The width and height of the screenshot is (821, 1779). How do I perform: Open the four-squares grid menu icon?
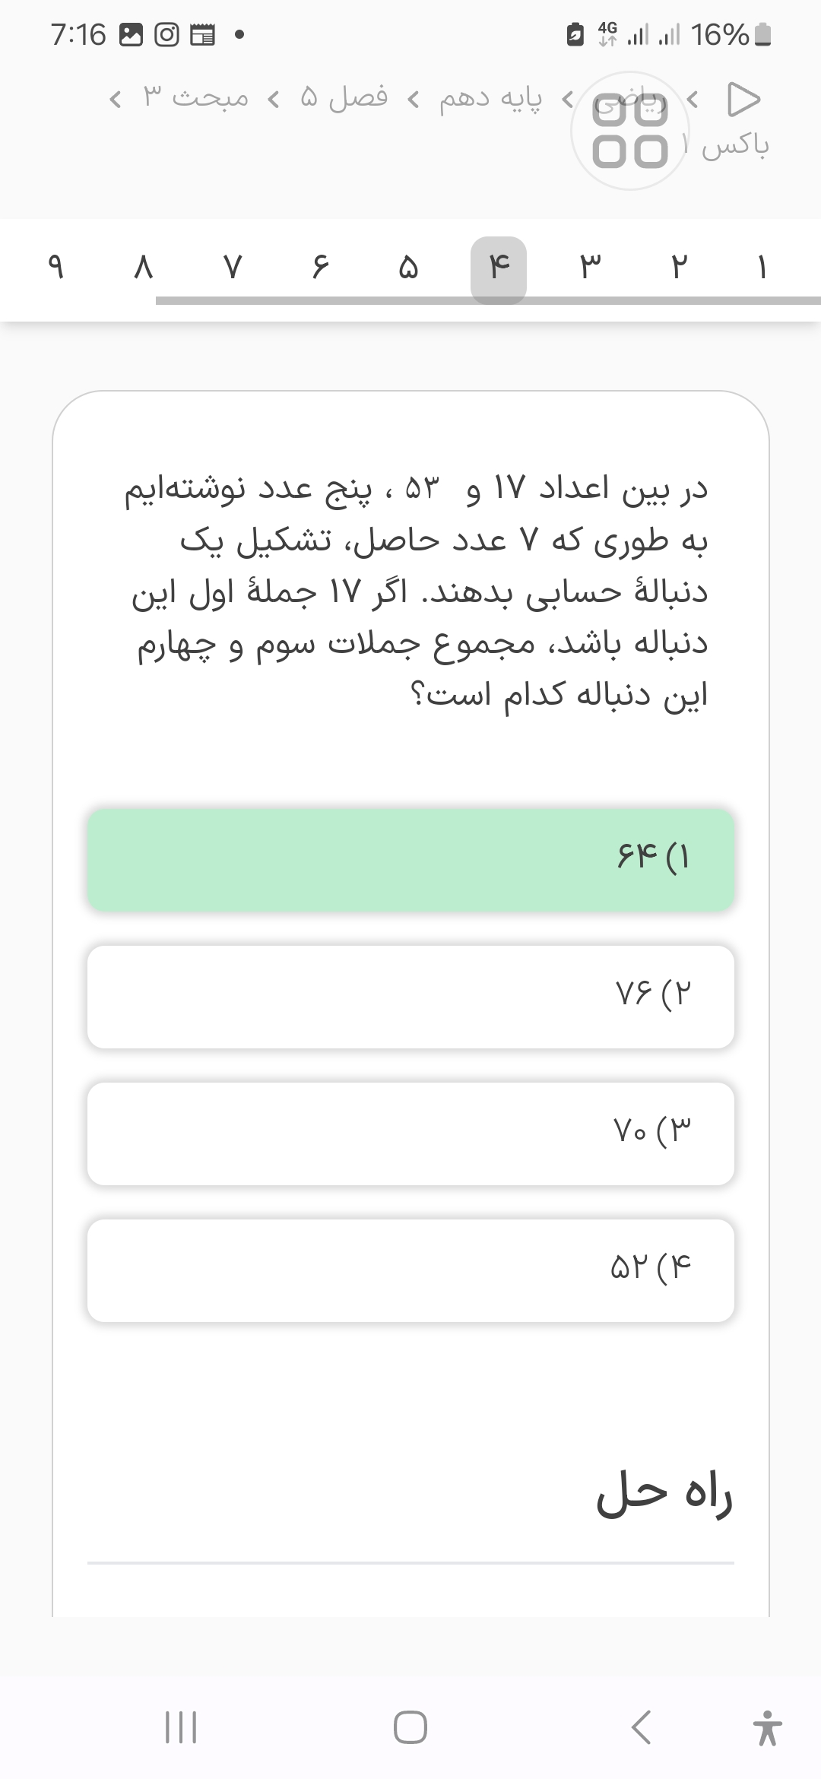click(630, 130)
